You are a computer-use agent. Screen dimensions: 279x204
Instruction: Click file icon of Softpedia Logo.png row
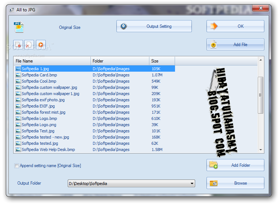[18, 125]
